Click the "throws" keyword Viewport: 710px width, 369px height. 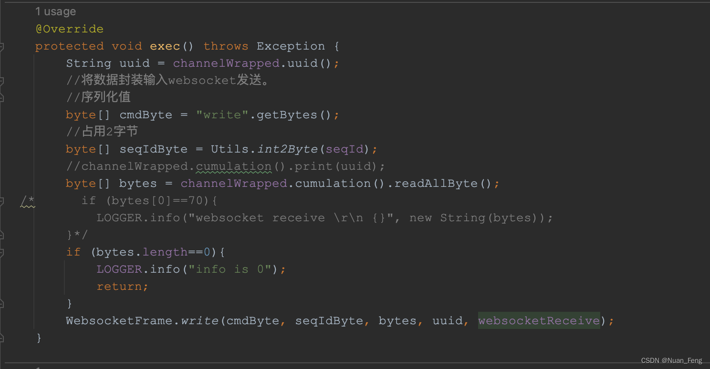[x=226, y=46]
